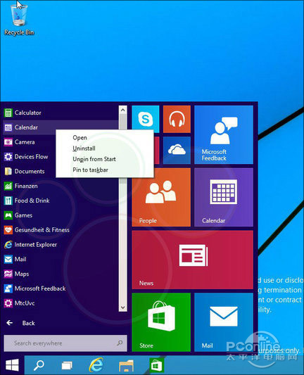
Task: Click the 'Internet Explorer' list text
Action: pyautogui.click(x=36, y=244)
